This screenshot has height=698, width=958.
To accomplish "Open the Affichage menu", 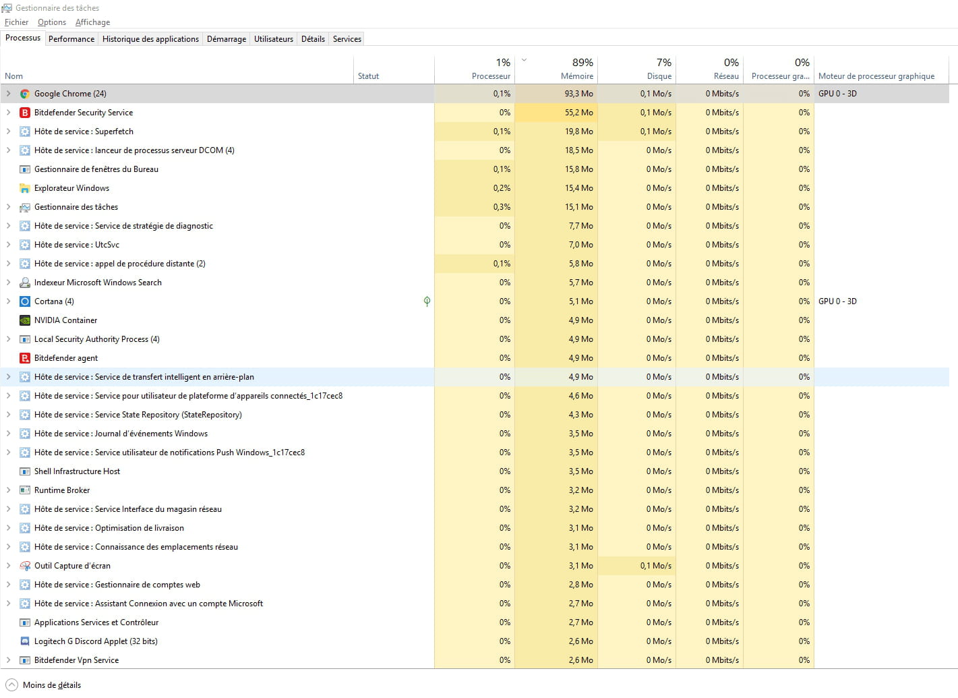I will [x=92, y=22].
